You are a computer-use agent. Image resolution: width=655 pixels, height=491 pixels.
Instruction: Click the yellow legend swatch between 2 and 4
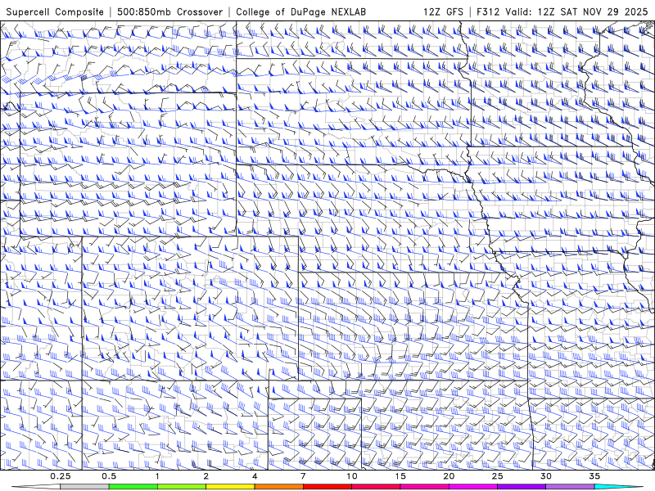[x=230, y=487]
